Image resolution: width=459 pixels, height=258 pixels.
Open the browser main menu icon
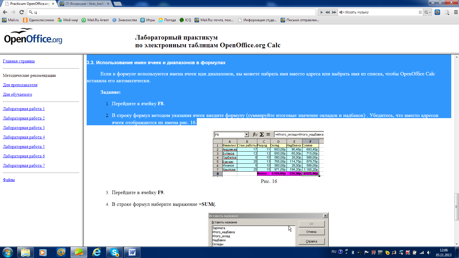(x=456, y=12)
